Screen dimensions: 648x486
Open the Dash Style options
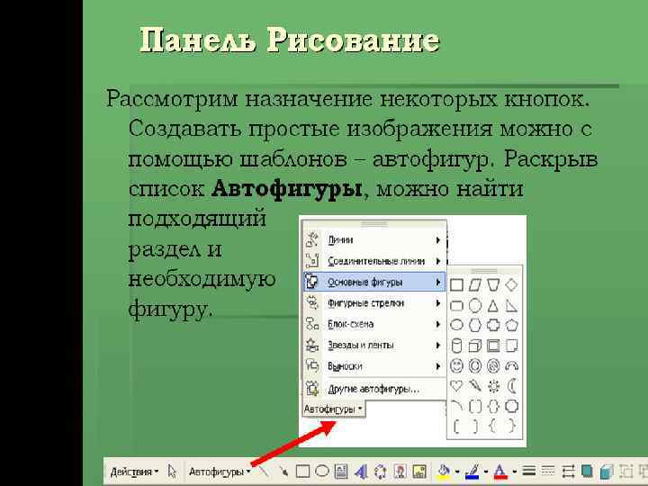point(548,471)
